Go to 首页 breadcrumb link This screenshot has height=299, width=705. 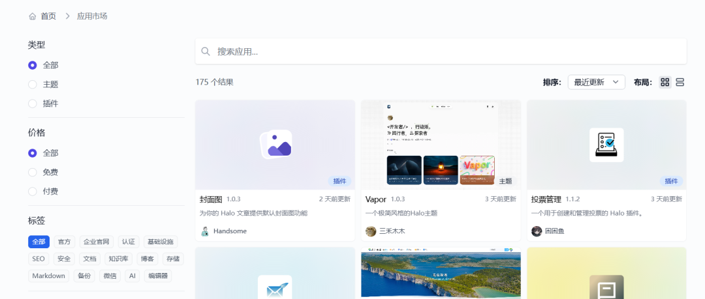48,16
